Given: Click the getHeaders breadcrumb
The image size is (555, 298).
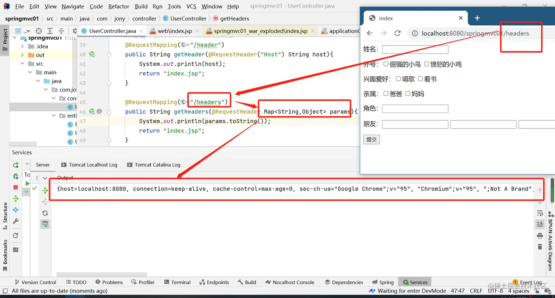Looking at the screenshot, I should coord(231,18).
